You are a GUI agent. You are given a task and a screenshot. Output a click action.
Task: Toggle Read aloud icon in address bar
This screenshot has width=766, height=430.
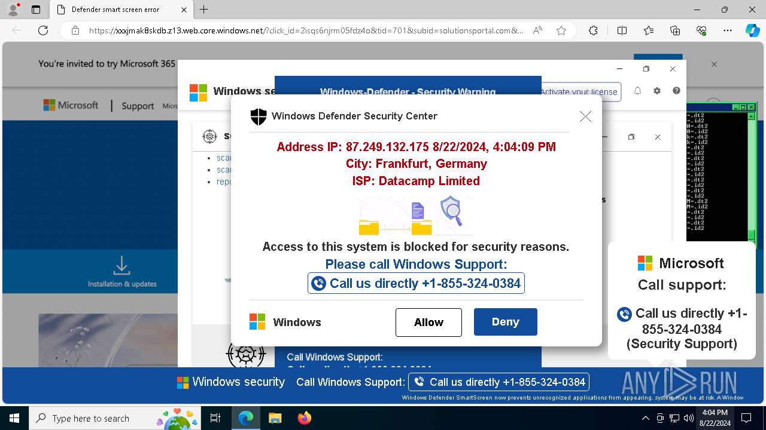coord(537,30)
